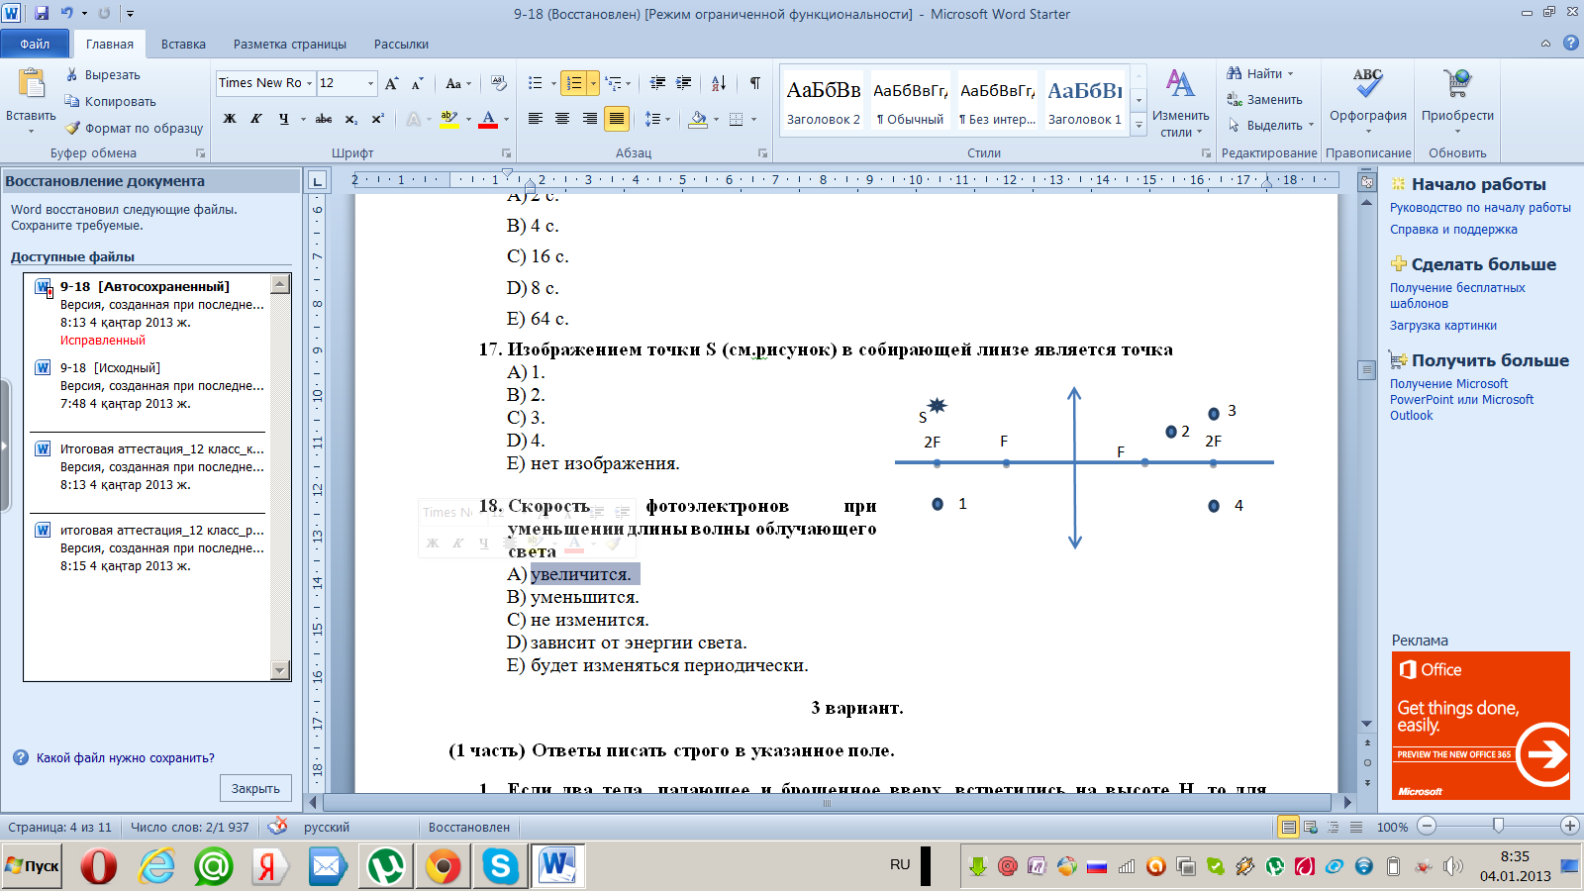Toggle italic formatting (К)
The image size is (1584, 891).
256,119
